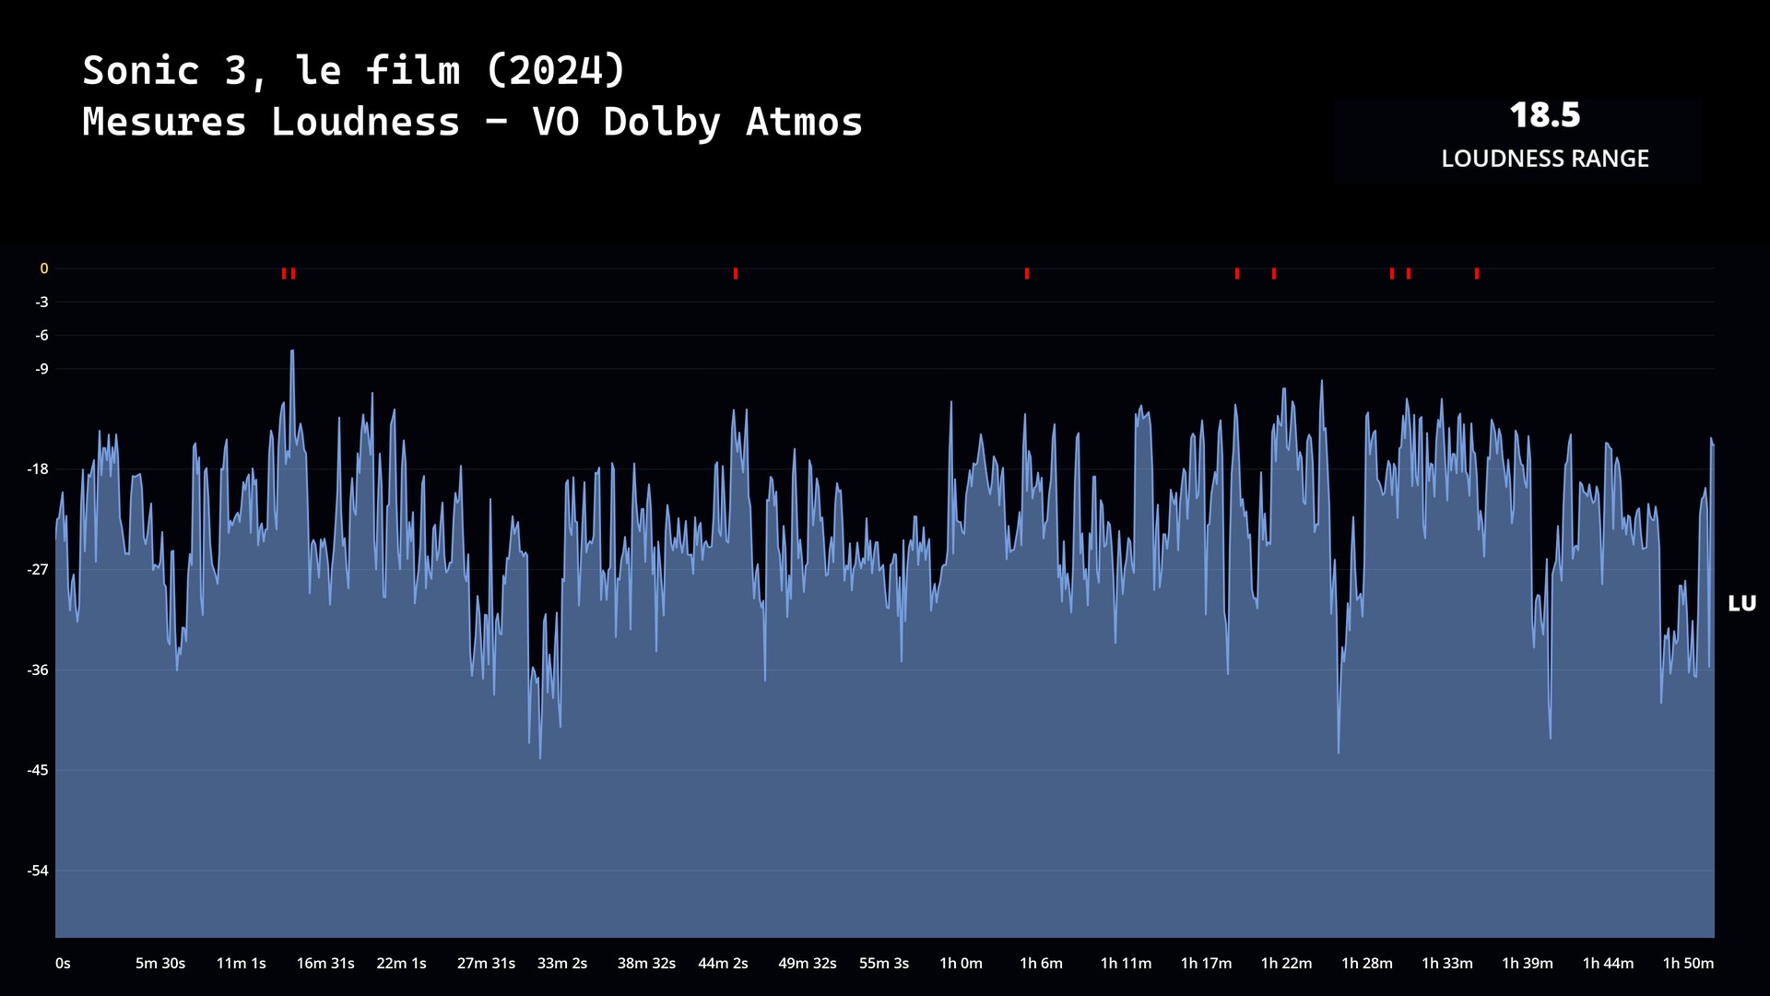Click the 1h 33m time label
The width and height of the screenshot is (1770, 996).
point(1447,963)
